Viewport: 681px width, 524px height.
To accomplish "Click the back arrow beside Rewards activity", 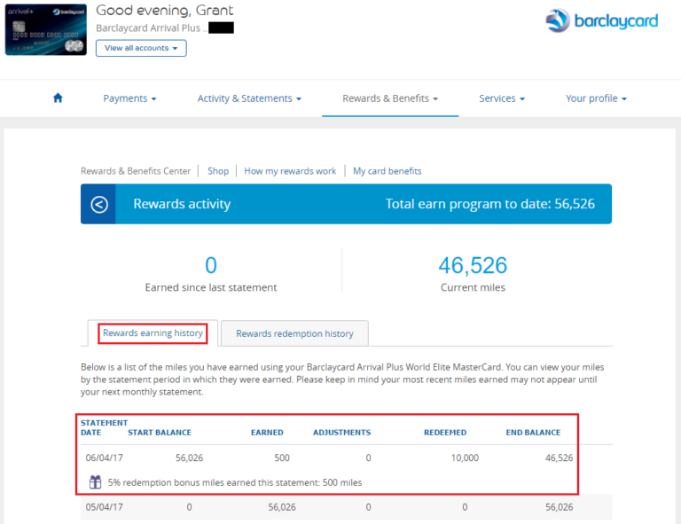I will click(99, 204).
